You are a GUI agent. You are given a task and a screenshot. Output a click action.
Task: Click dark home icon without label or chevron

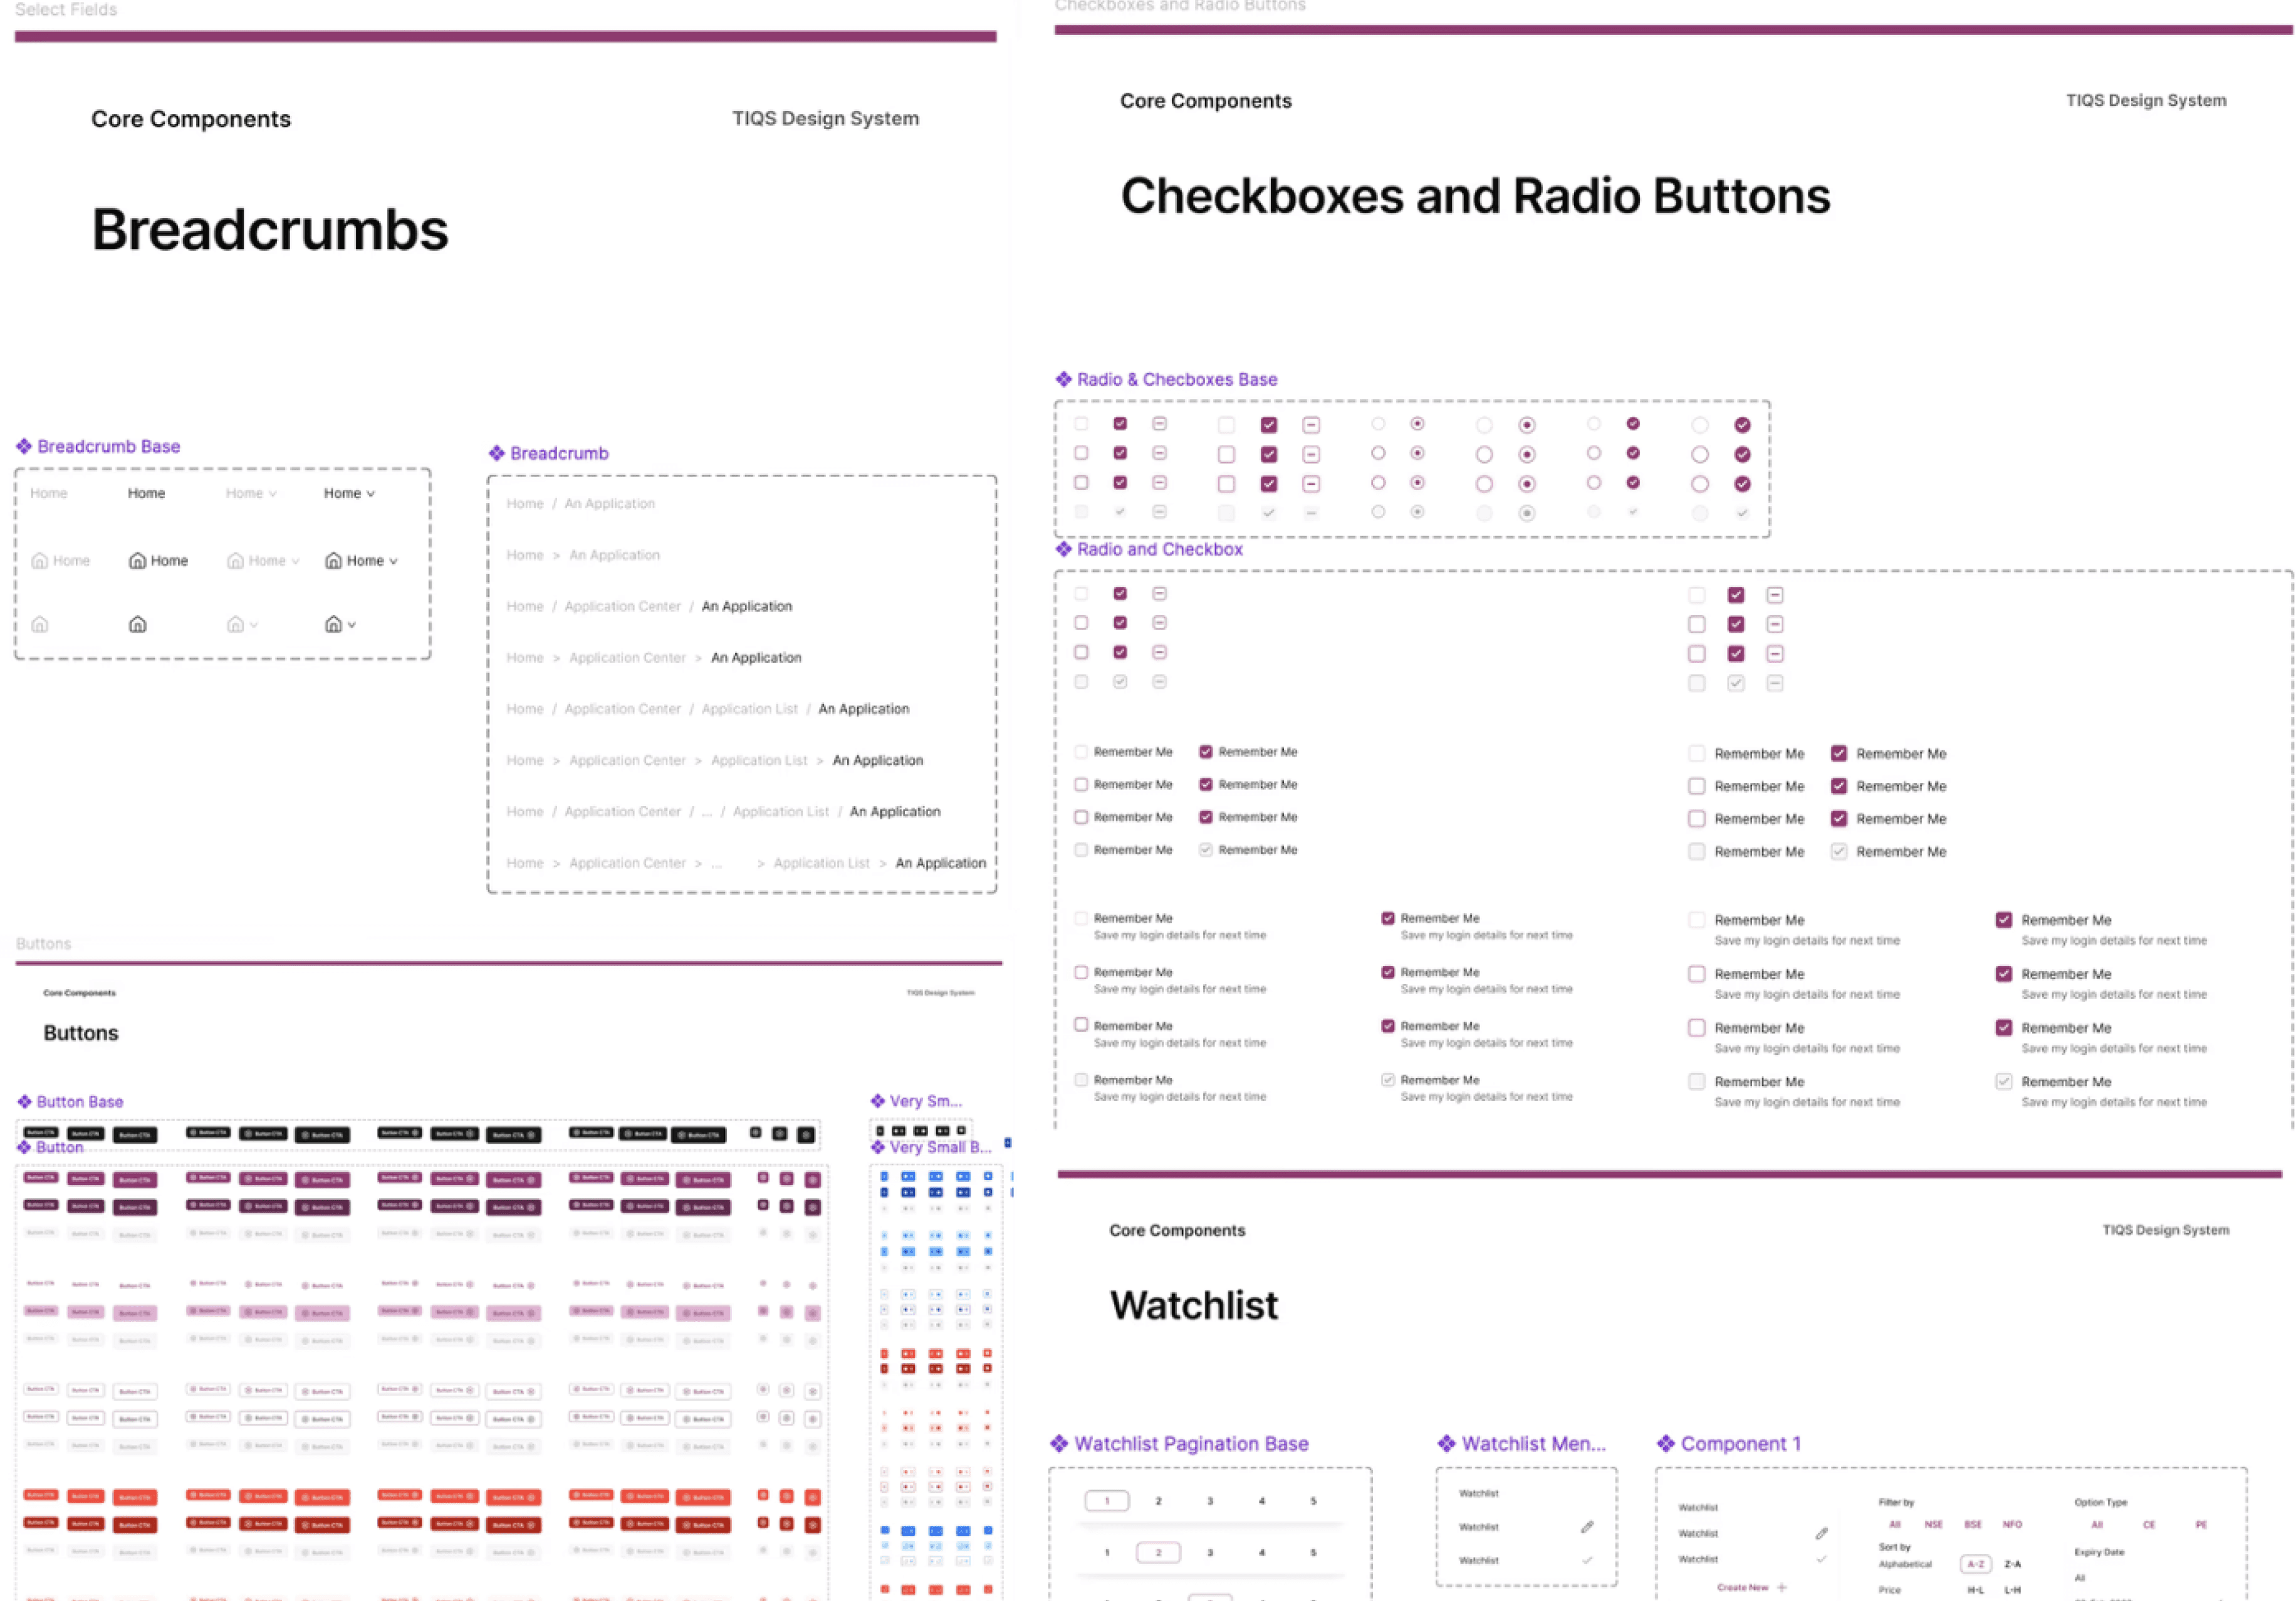(138, 624)
